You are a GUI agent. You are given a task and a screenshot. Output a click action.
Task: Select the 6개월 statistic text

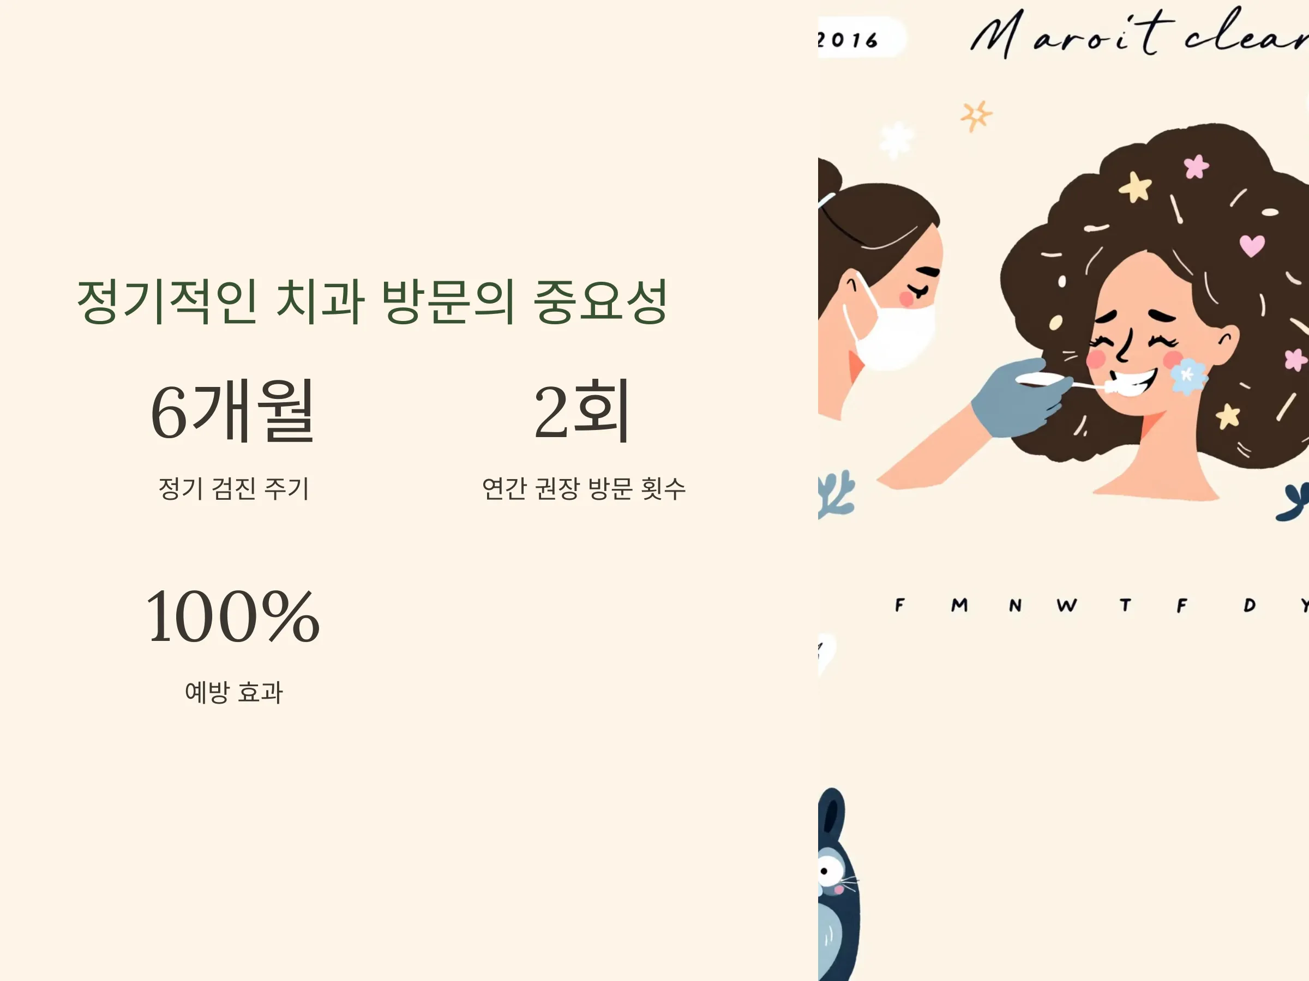(x=232, y=411)
